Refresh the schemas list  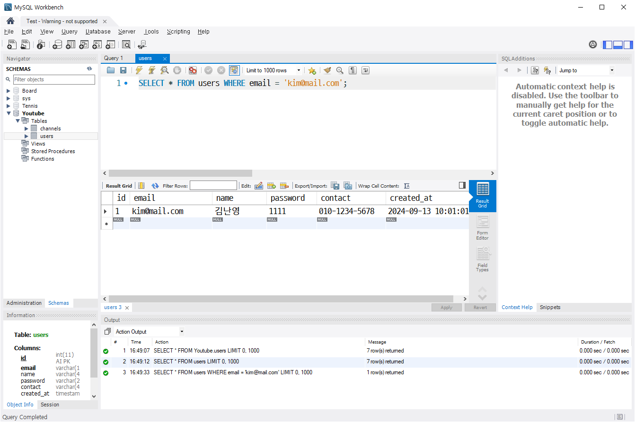[x=89, y=69]
